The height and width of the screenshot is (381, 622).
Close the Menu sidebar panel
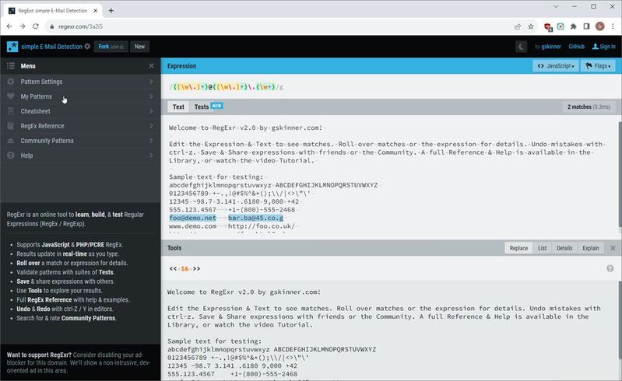point(151,66)
